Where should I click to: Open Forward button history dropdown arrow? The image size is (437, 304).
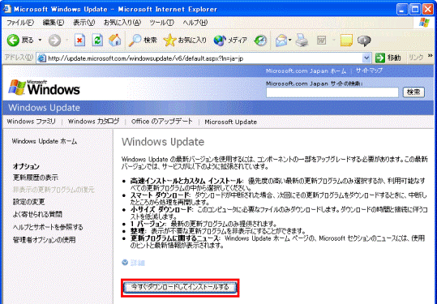(66, 41)
